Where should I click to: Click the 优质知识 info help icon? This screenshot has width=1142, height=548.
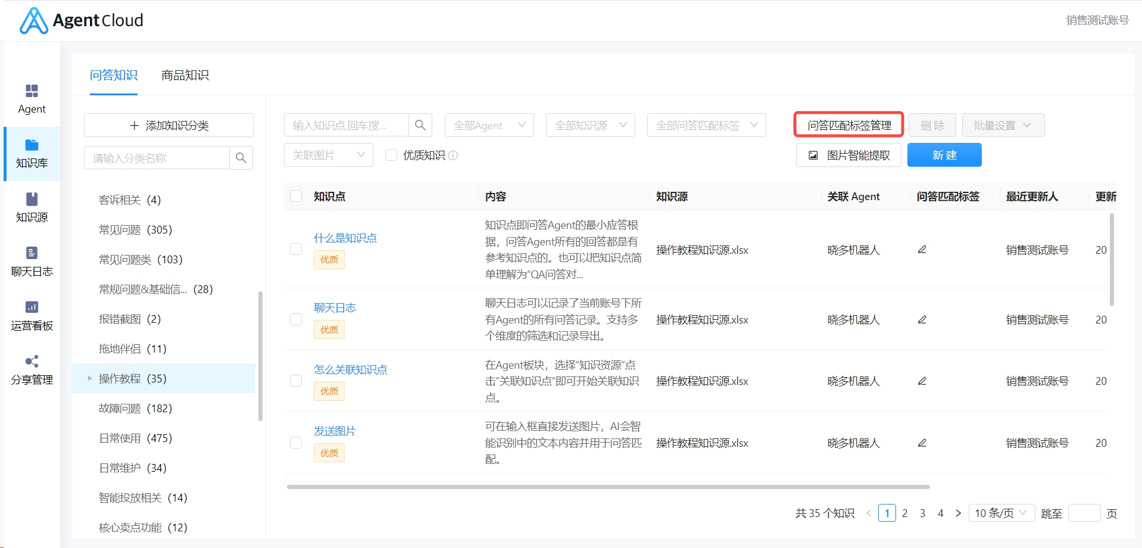click(453, 155)
